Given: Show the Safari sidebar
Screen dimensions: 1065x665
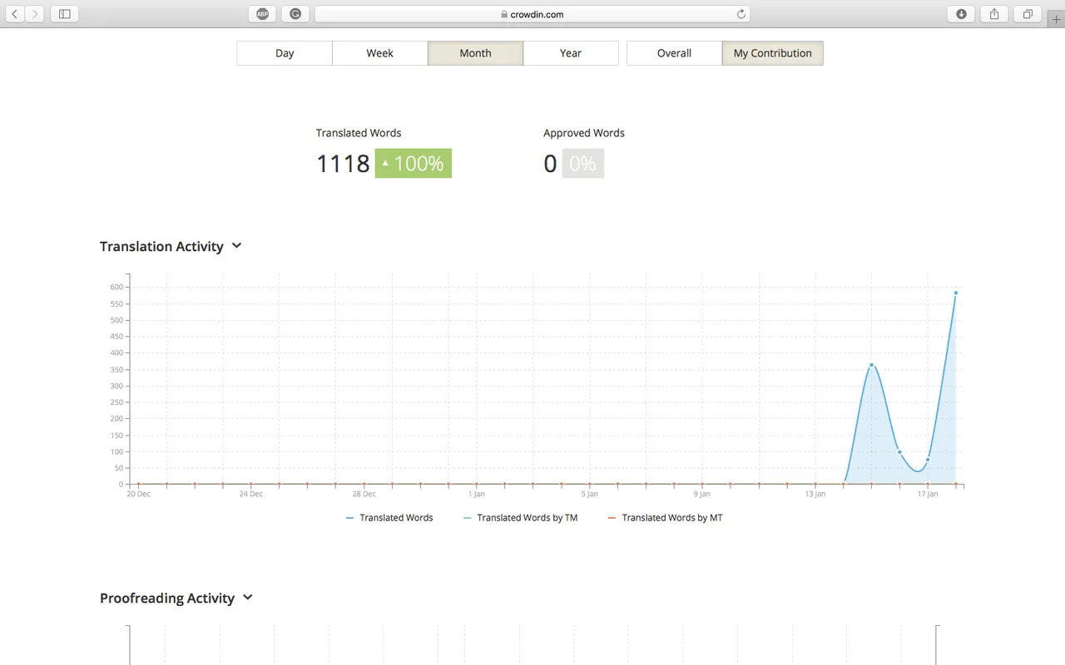Looking at the screenshot, I should pyautogui.click(x=64, y=14).
